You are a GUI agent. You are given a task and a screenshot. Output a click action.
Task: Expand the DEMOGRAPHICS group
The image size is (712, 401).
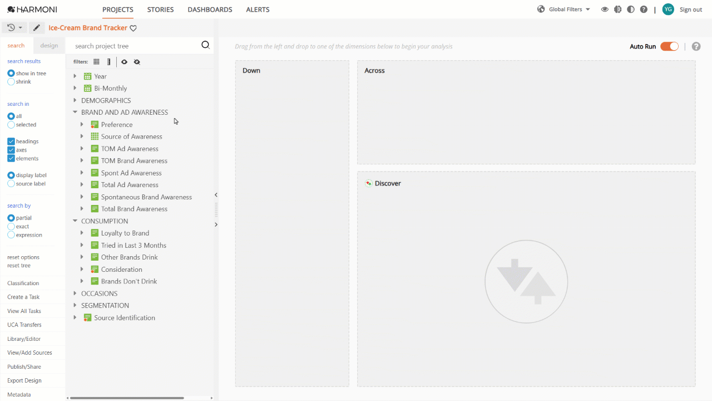(75, 100)
